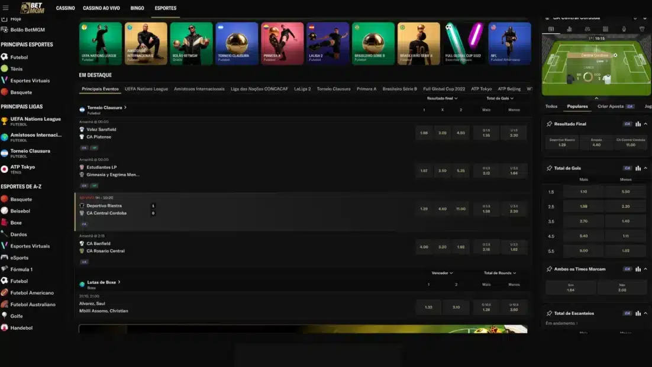Switch to the Todos markets tab

point(551,107)
